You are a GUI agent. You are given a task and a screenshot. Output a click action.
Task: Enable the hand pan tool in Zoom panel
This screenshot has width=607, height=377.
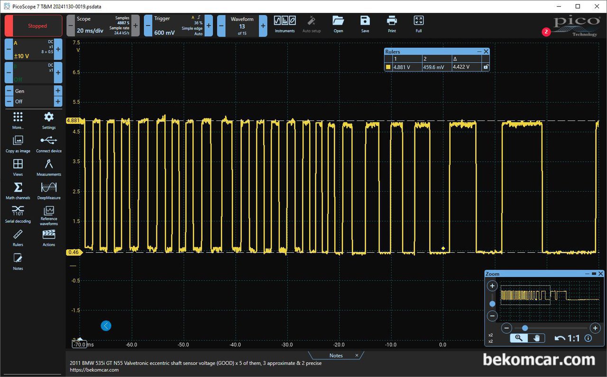click(x=536, y=338)
